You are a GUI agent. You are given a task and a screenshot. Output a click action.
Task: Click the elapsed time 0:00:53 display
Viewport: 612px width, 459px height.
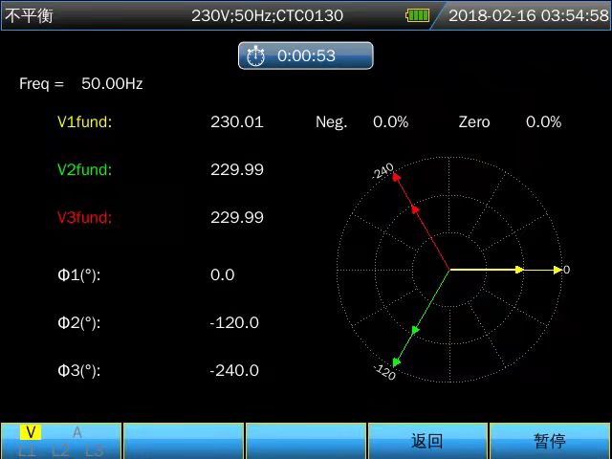click(x=306, y=56)
